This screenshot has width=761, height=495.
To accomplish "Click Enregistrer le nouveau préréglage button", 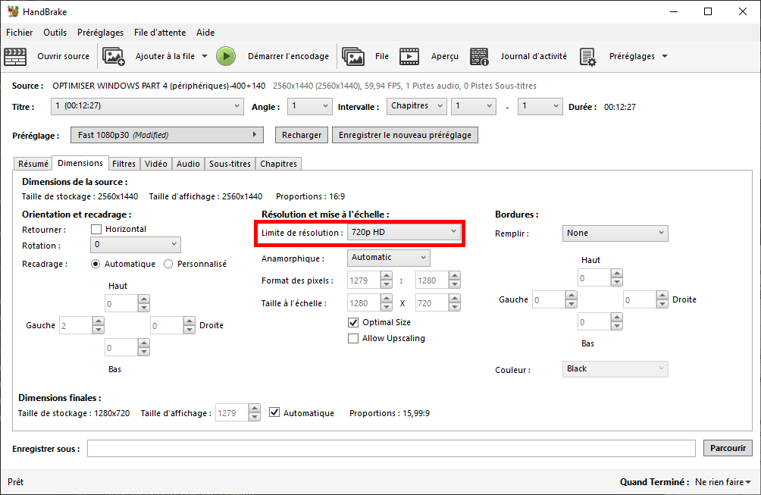I will 405,135.
